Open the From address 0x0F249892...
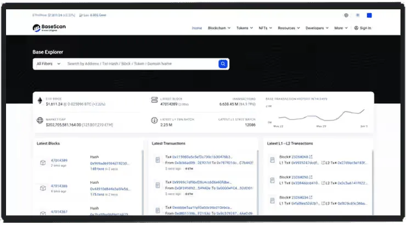 193,188
